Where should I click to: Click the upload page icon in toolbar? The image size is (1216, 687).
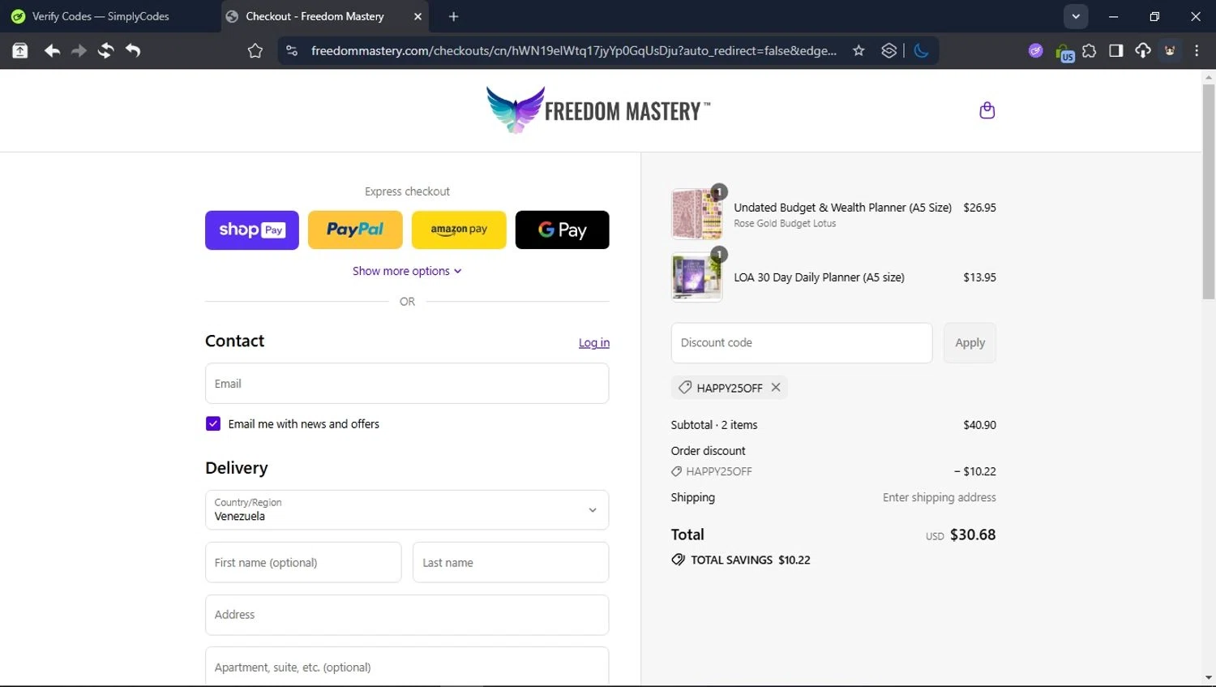pos(20,51)
